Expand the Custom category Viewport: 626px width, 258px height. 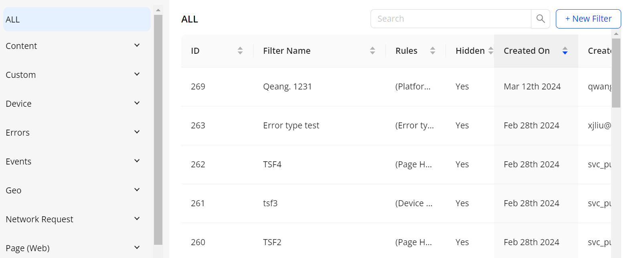point(137,74)
